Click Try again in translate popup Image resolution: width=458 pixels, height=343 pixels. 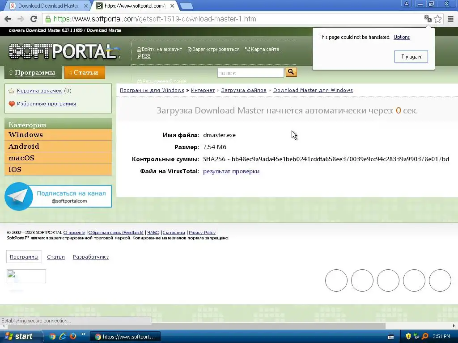click(x=411, y=57)
